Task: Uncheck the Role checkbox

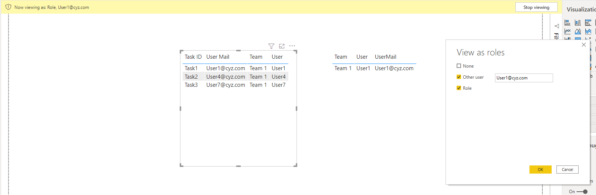Action: point(459,88)
